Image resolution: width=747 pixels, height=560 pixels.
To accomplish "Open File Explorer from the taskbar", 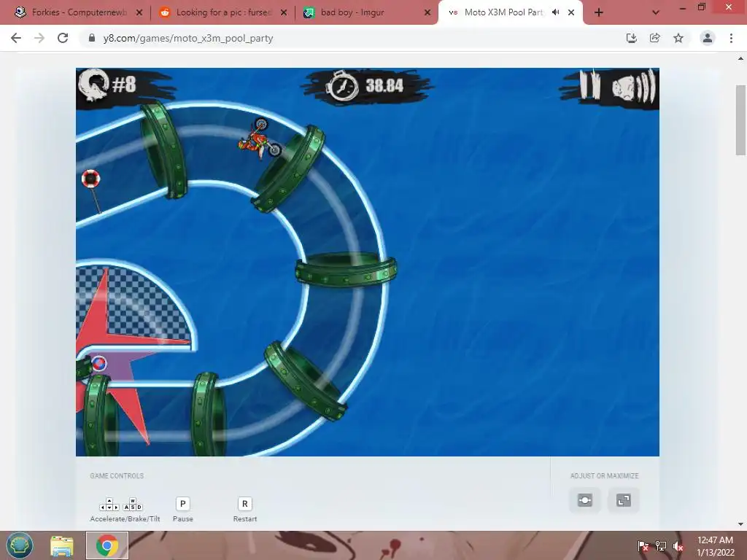I will click(62, 545).
